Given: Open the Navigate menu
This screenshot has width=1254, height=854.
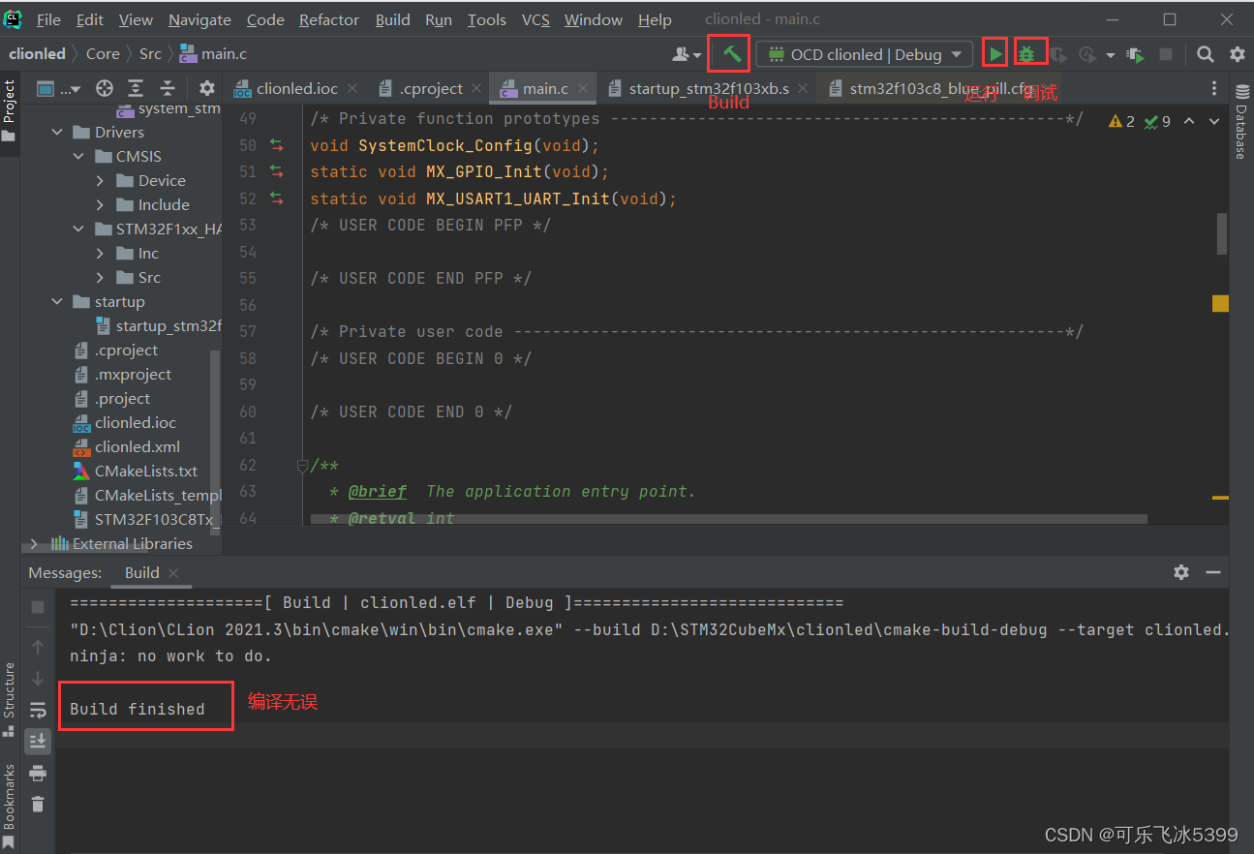Looking at the screenshot, I should (x=199, y=19).
